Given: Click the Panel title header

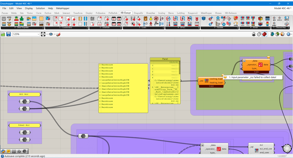Looking at the screenshot, I should click(x=165, y=59).
